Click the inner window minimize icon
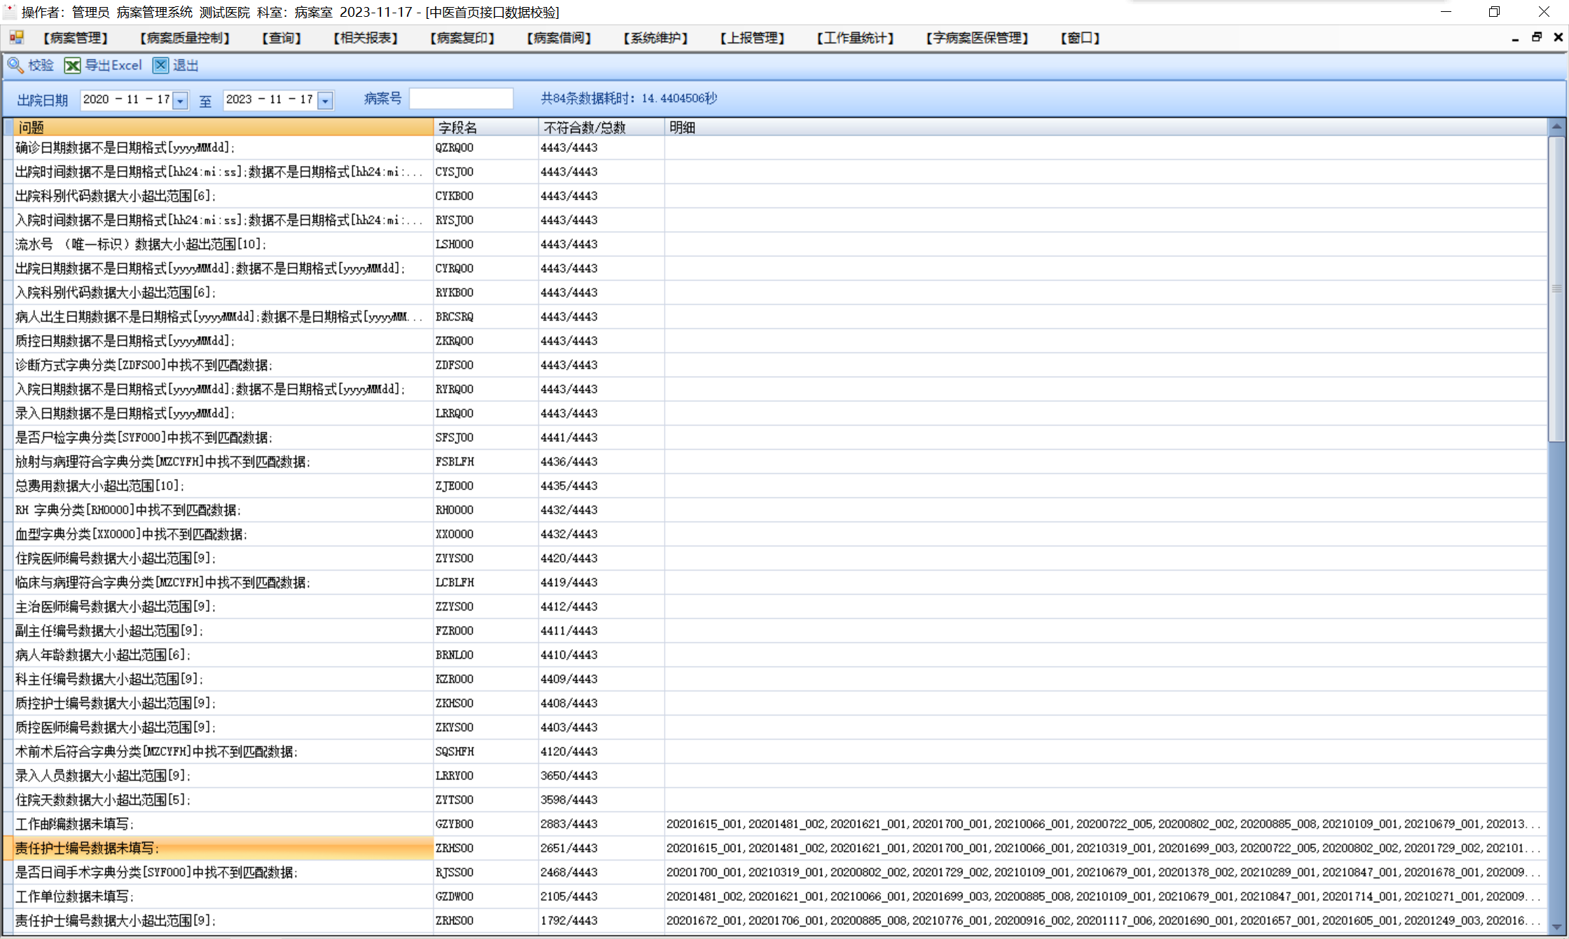Image resolution: width=1569 pixels, height=939 pixels. point(1515,38)
